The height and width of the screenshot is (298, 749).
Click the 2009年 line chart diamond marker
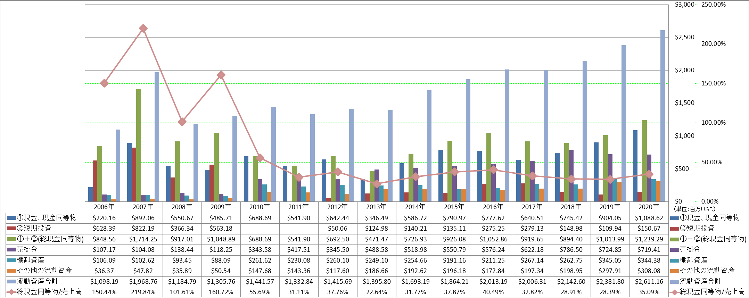[x=221, y=75]
